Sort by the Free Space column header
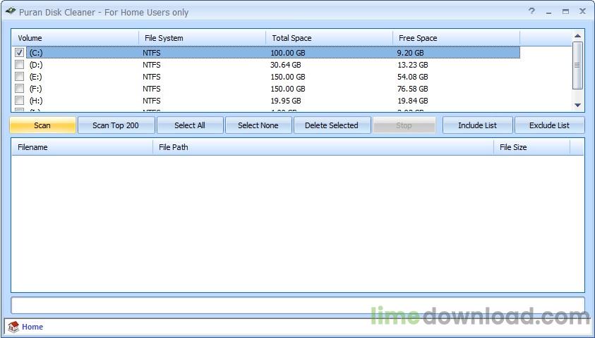Screen dimensions: 595x338 tap(457, 38)
